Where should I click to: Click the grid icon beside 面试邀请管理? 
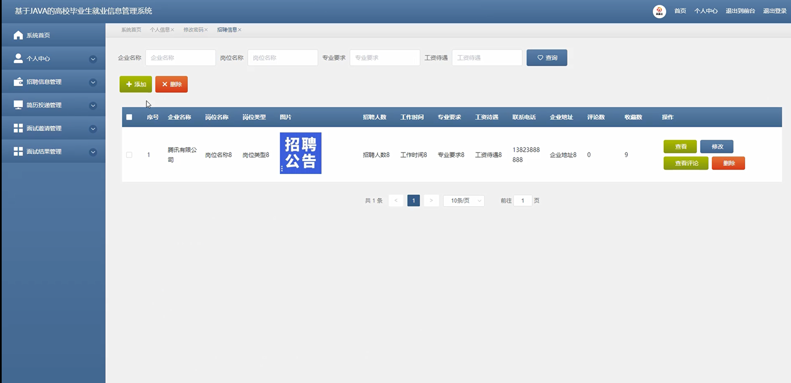(18, 128)
